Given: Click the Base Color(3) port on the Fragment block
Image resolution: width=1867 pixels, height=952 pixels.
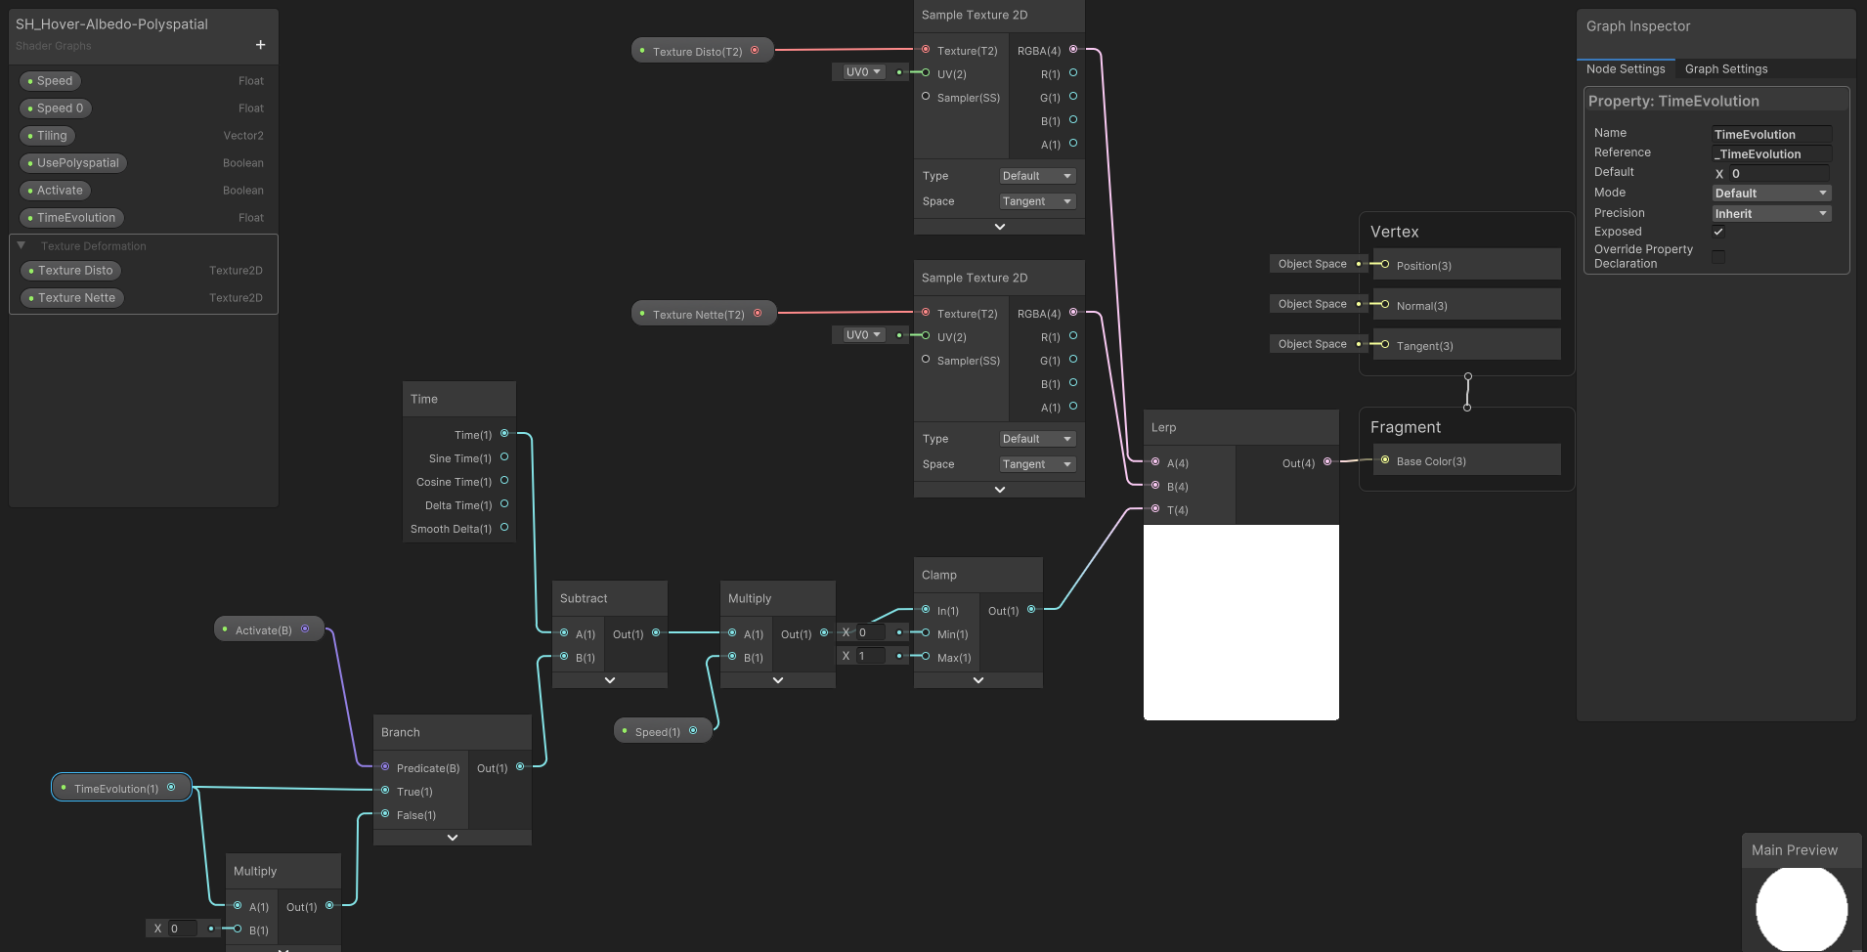Looking at the screenshot, I should point(1384,459).
